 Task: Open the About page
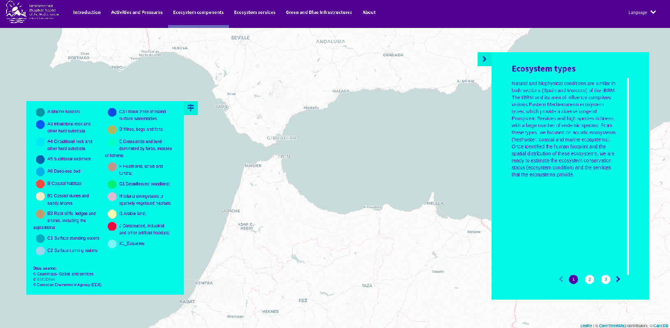click(x=369, y=12)
